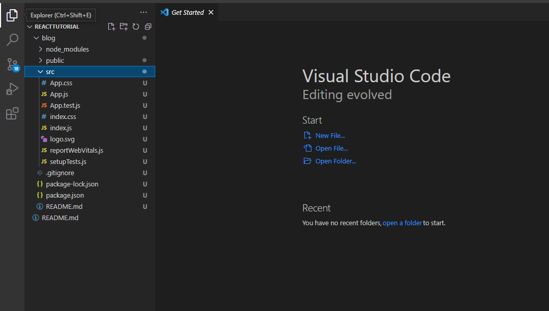Screen dimensions: 549x311
Task: Click the orange JS icon next to App.test.js
Action: point(44,105)
